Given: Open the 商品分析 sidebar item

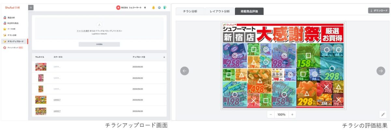Looking at the screenshot, I should click(11, 18).
